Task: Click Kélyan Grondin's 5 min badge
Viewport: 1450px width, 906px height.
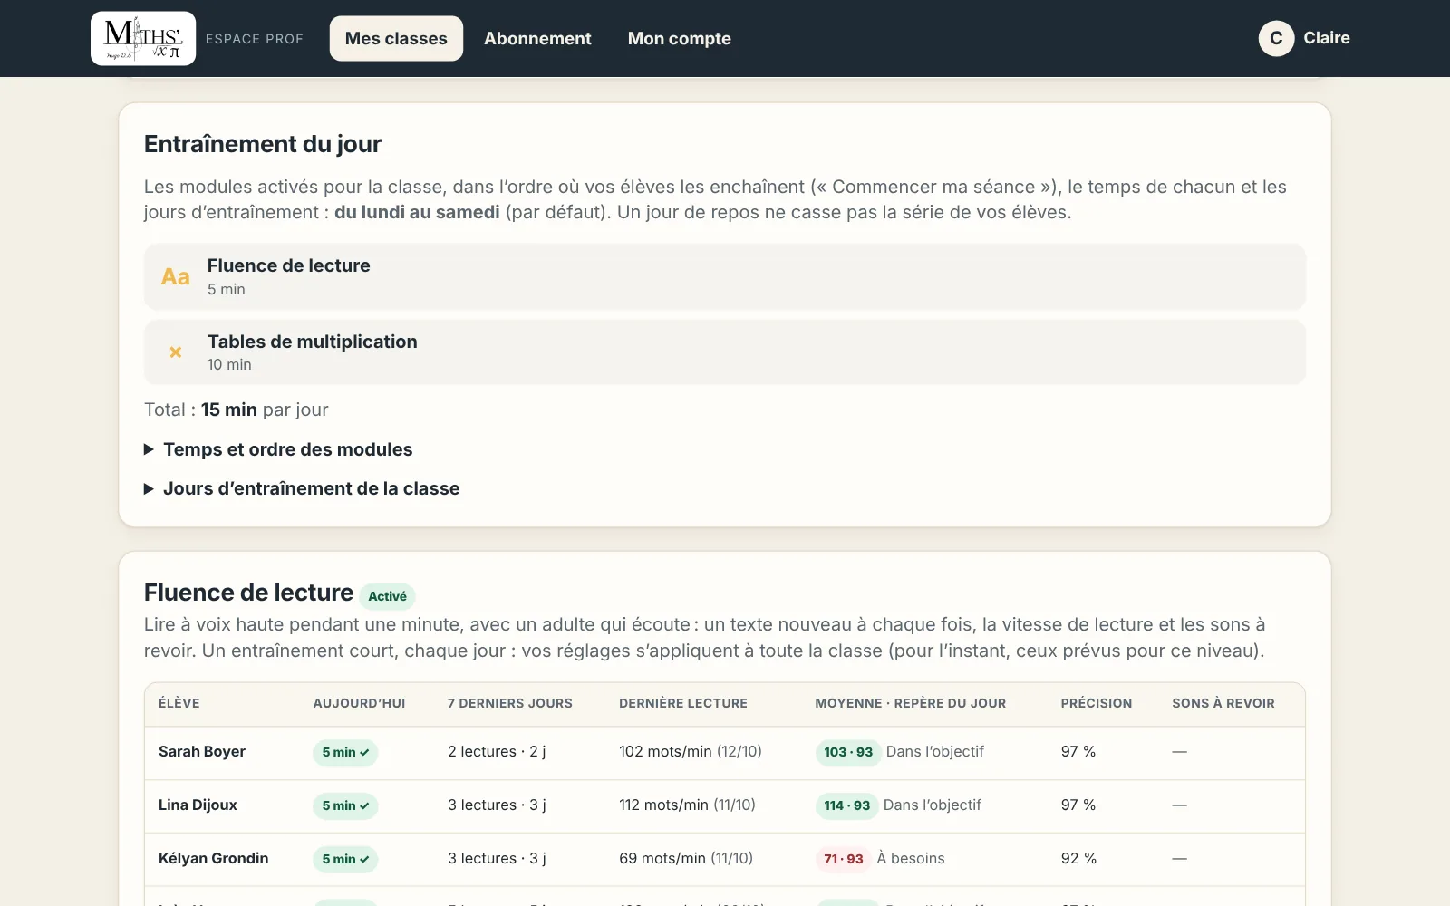Action: 345,859
